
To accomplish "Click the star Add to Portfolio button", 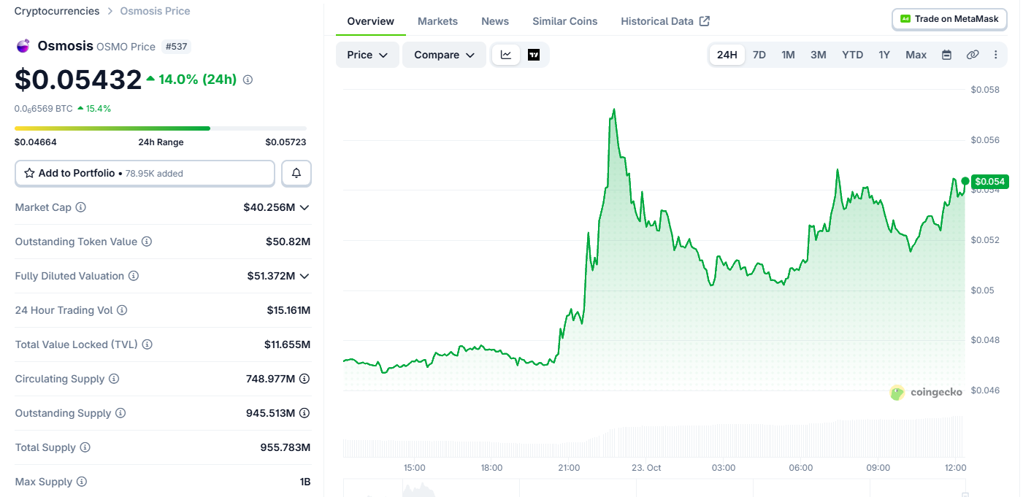I will (x=145, y=173).
